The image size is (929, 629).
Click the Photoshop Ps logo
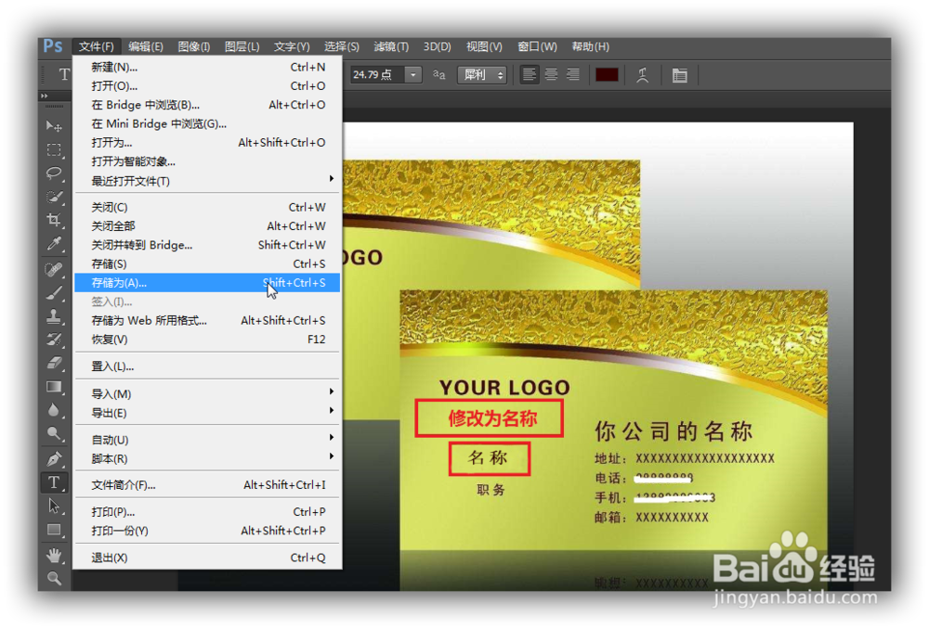coord(53,46)
